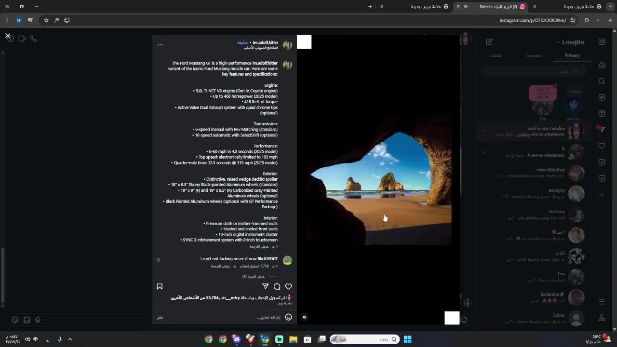The image size is (617, 347).
Task: Open Wi-Fi network icon in tray
Action: [x=35, y=339]
